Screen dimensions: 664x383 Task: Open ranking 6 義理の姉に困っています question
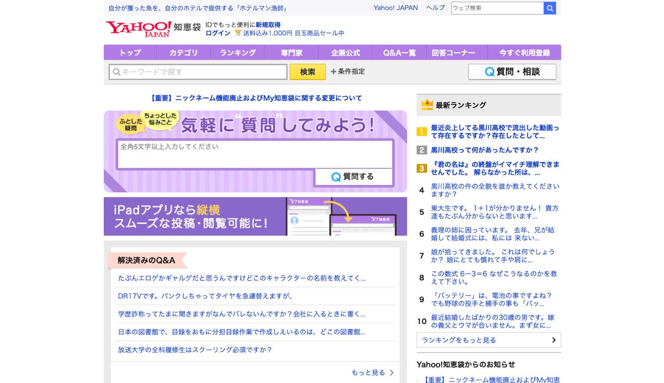point(493,234)
